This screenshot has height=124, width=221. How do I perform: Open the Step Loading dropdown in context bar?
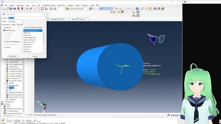83,19
